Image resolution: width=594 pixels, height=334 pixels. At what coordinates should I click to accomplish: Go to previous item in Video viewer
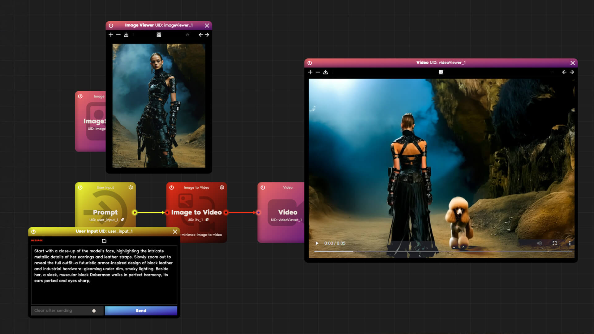tap(564, 72)
